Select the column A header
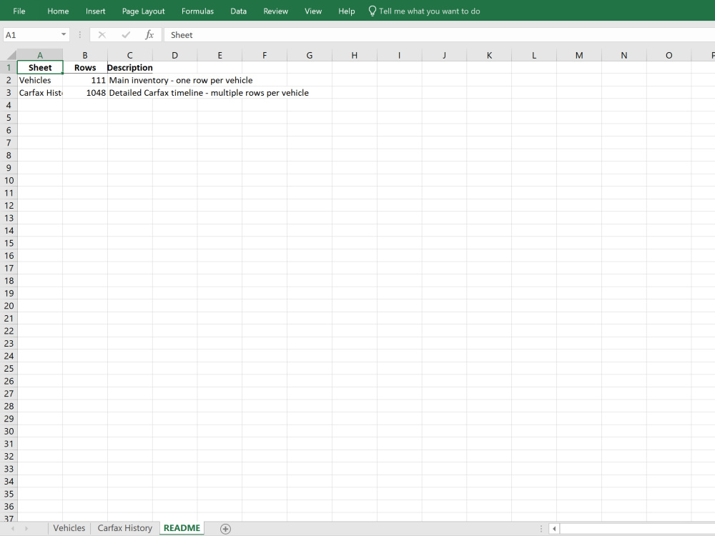This screenshot has height=536, width=715. (x=40, y=55)
